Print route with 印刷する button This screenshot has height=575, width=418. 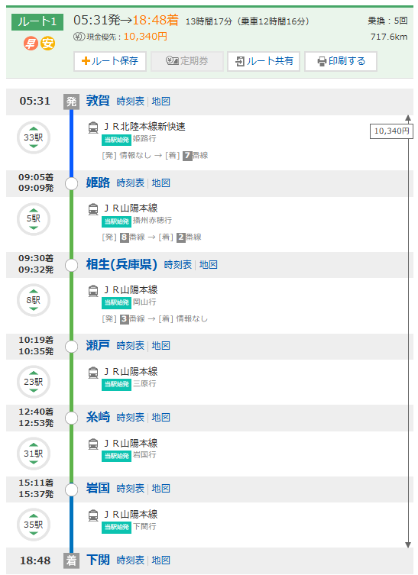(x=341, y=61)
